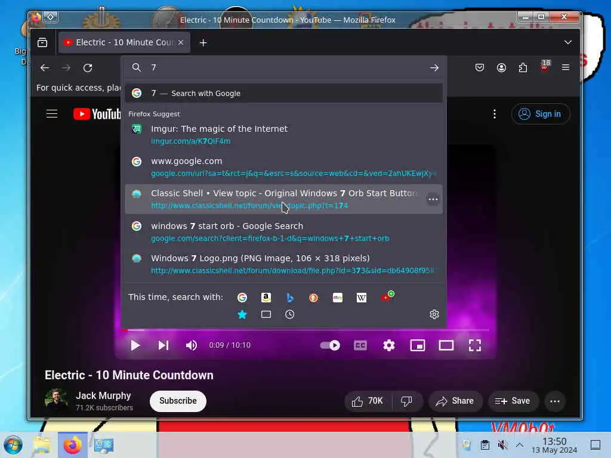Open file explorer from taskbar
Viewport: 611px width, 458px height.
(x=42, y=445)
